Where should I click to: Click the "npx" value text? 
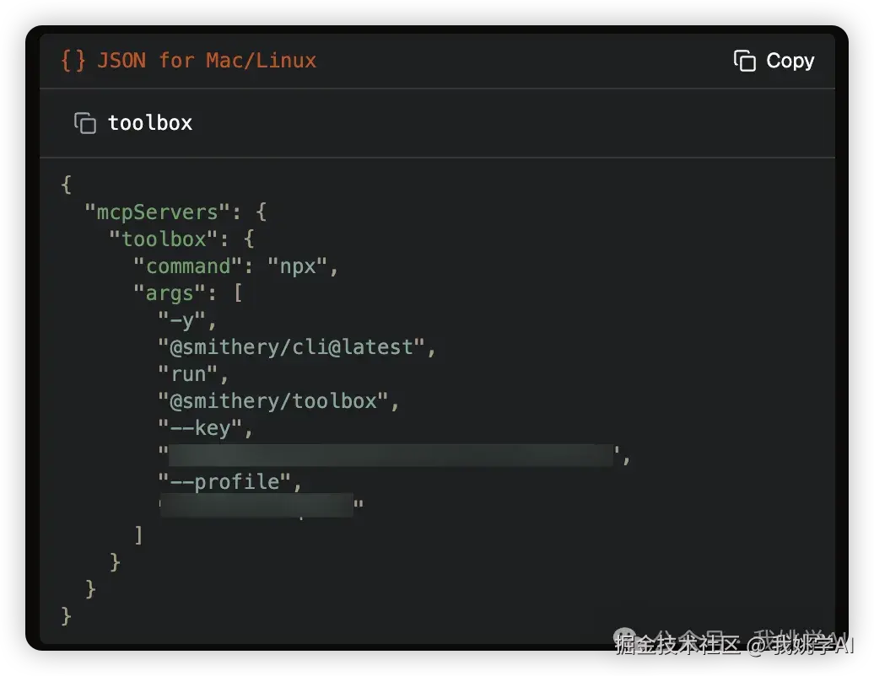pyautogui.click(x=297, y=266)
